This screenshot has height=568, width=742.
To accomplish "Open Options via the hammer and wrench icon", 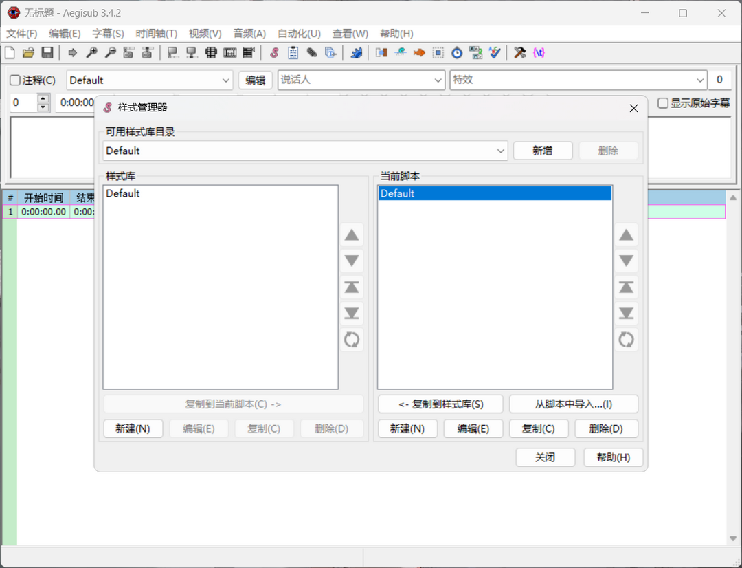I will pos(520,52).
